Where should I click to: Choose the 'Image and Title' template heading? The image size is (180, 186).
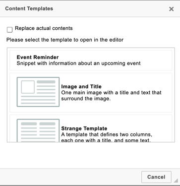point(81,87)
